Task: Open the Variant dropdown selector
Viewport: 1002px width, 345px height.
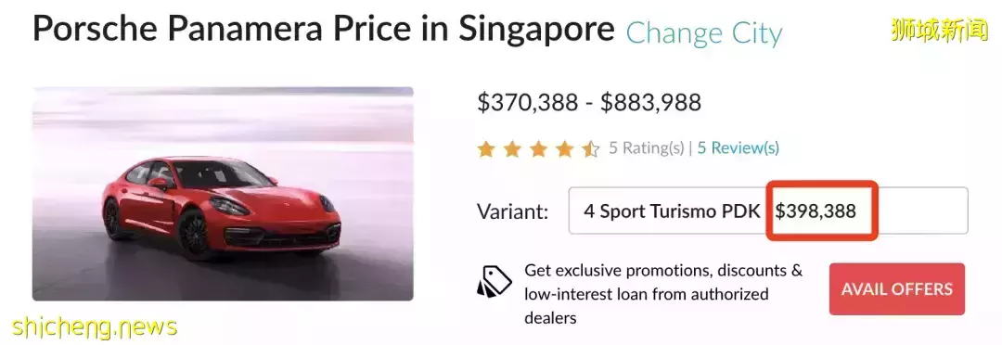Action: (768, 211)
